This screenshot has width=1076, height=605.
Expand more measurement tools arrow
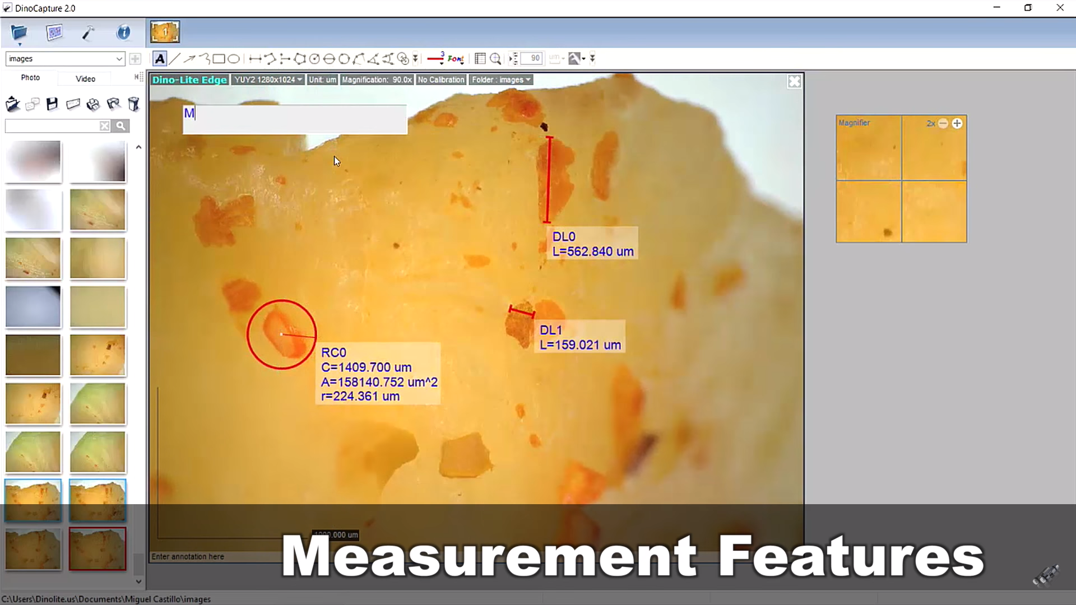click(415, 58)
